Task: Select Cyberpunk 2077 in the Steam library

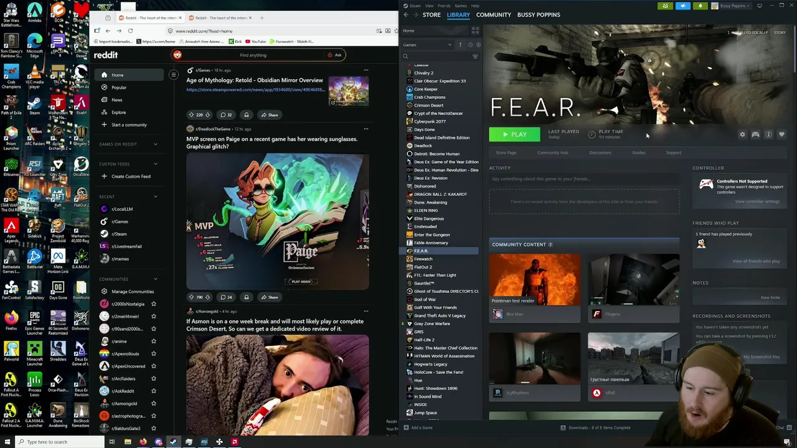Action: click(430, 121)
